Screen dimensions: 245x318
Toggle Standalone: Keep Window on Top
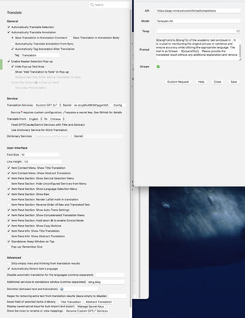coord(9,242)
